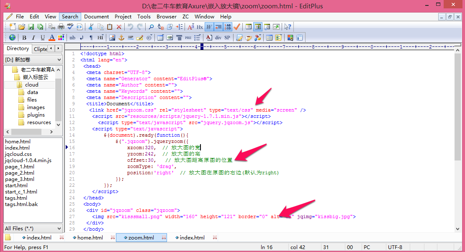This screenshot has width=465, height=252.
Task: Click the browser globe icon
Action: (x=13, y=38)
